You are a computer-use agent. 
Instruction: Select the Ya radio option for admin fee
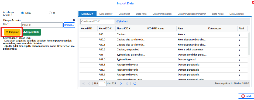(50, 13)
